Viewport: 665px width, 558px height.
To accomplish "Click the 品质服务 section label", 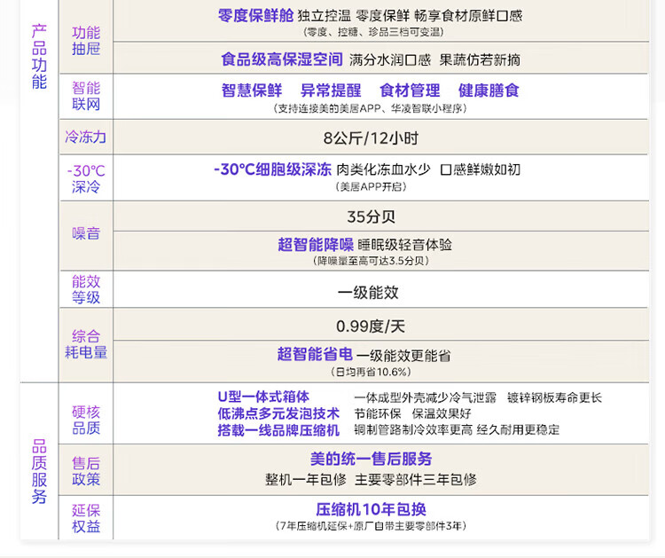I will (x=39, y=471).
